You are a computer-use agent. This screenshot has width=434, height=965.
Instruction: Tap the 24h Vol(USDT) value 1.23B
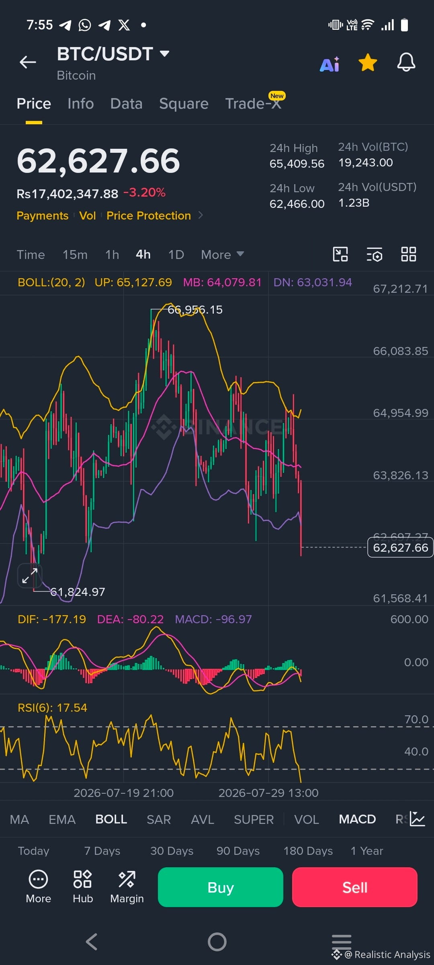coord(354,203)
